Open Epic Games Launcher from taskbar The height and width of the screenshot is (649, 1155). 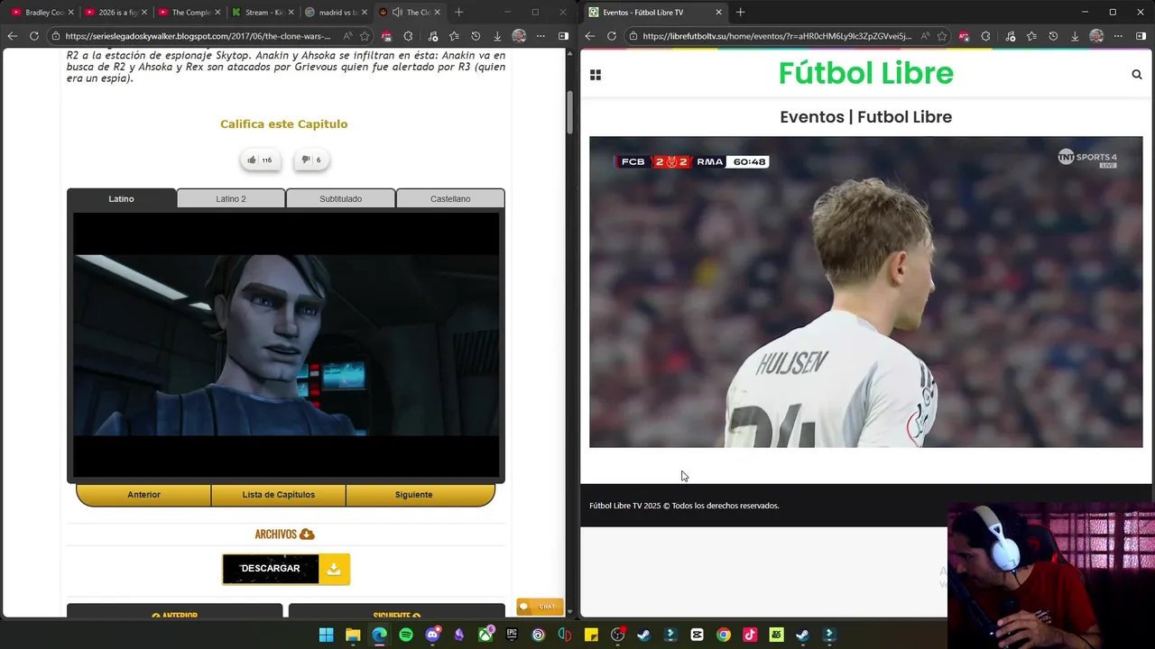pos(512,635)
